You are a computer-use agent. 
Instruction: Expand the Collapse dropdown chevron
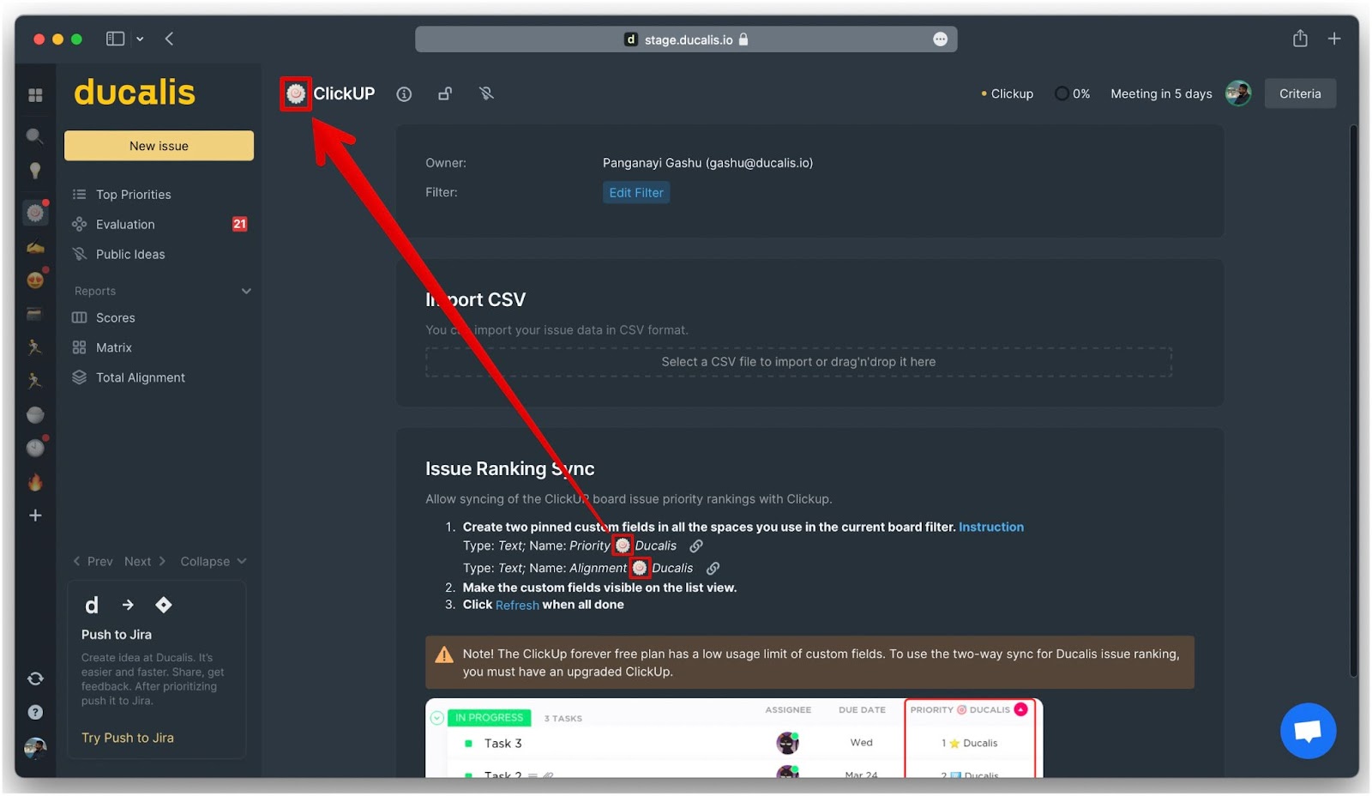click(242, 561)
